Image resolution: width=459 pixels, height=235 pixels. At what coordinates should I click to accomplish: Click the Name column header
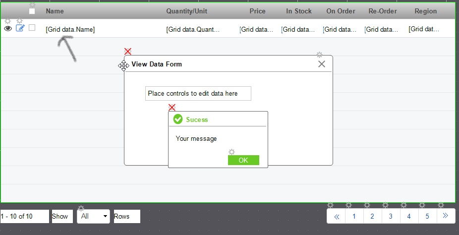tap(55, 11)
